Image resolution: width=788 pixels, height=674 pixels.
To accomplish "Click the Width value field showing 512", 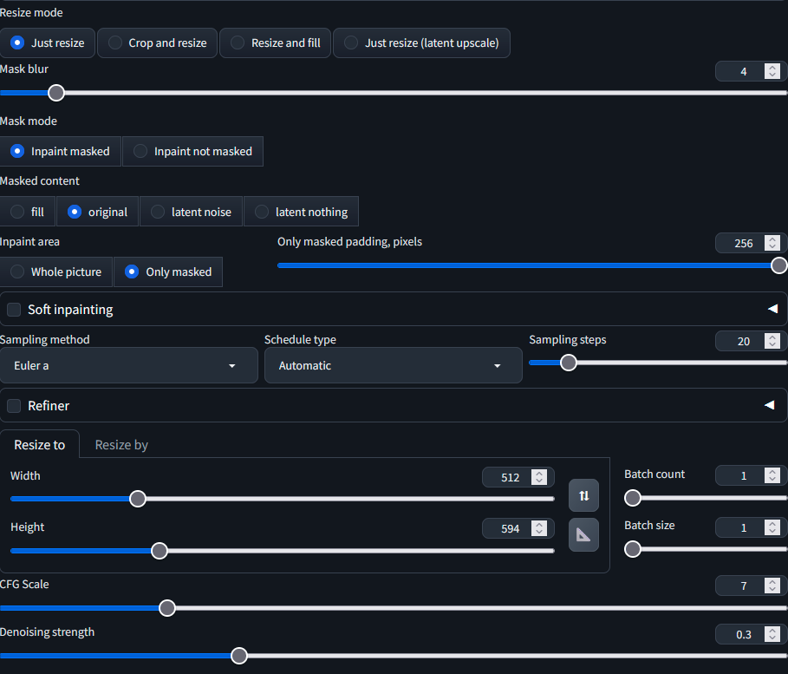I will [518, 477].
